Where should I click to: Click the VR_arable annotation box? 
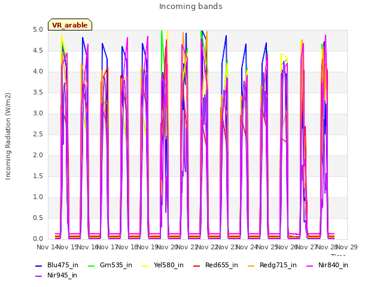(x=70, y=25)
